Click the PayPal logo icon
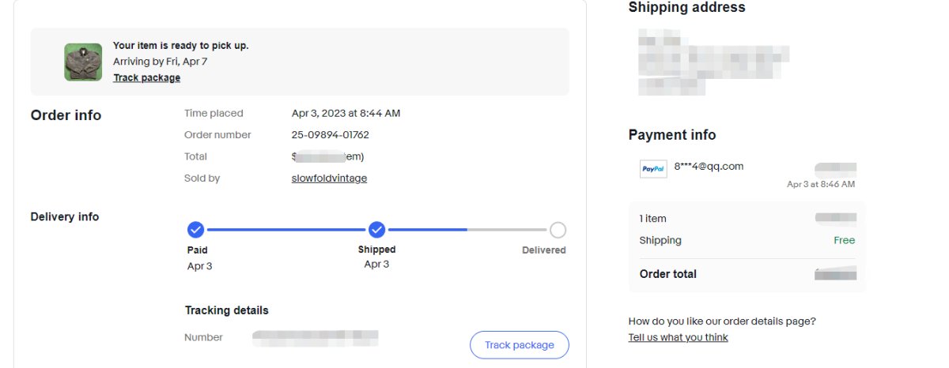 tap(652, 169)
